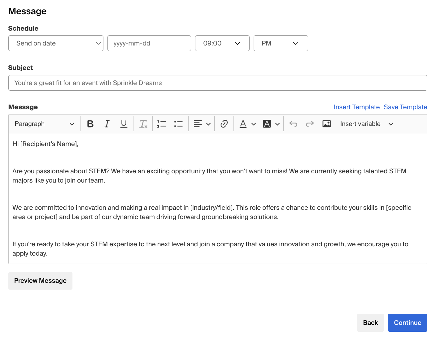
Task: Toggle underline formatting
Action: [124, 124]
